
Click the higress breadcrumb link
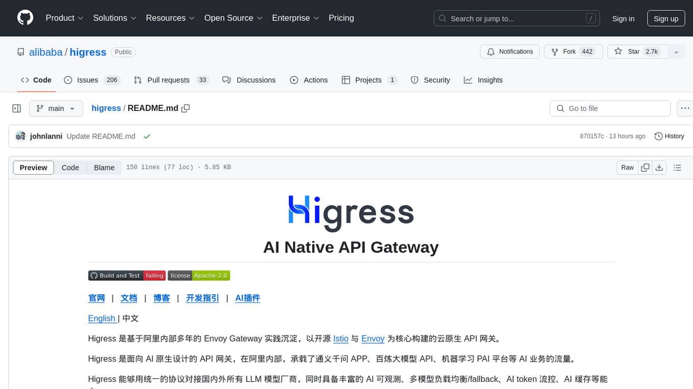(x=106, y=108)
